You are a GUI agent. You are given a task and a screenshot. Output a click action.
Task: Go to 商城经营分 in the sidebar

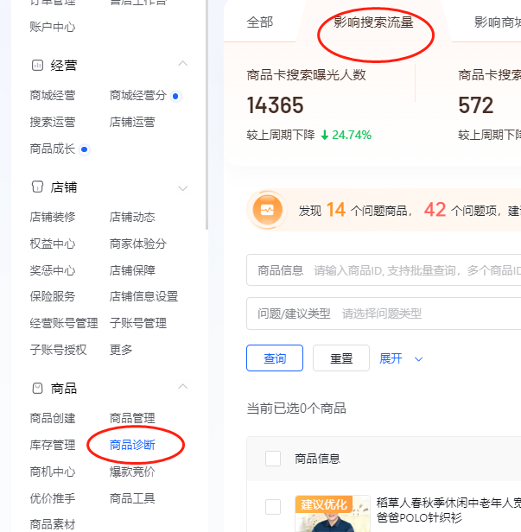[138, 96]
